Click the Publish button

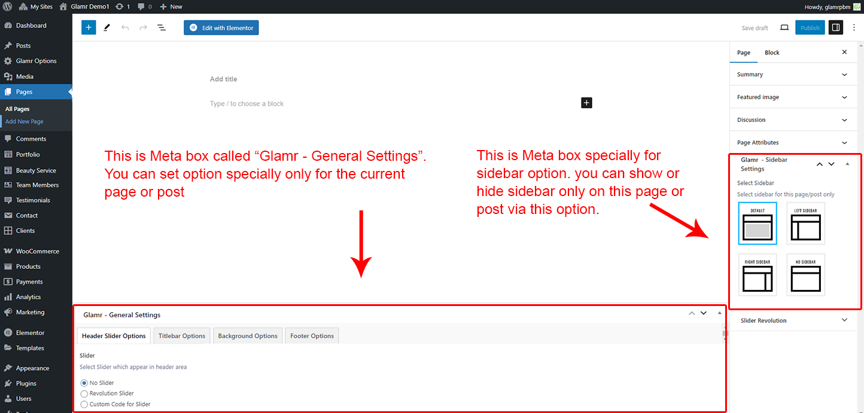(810, 27)
